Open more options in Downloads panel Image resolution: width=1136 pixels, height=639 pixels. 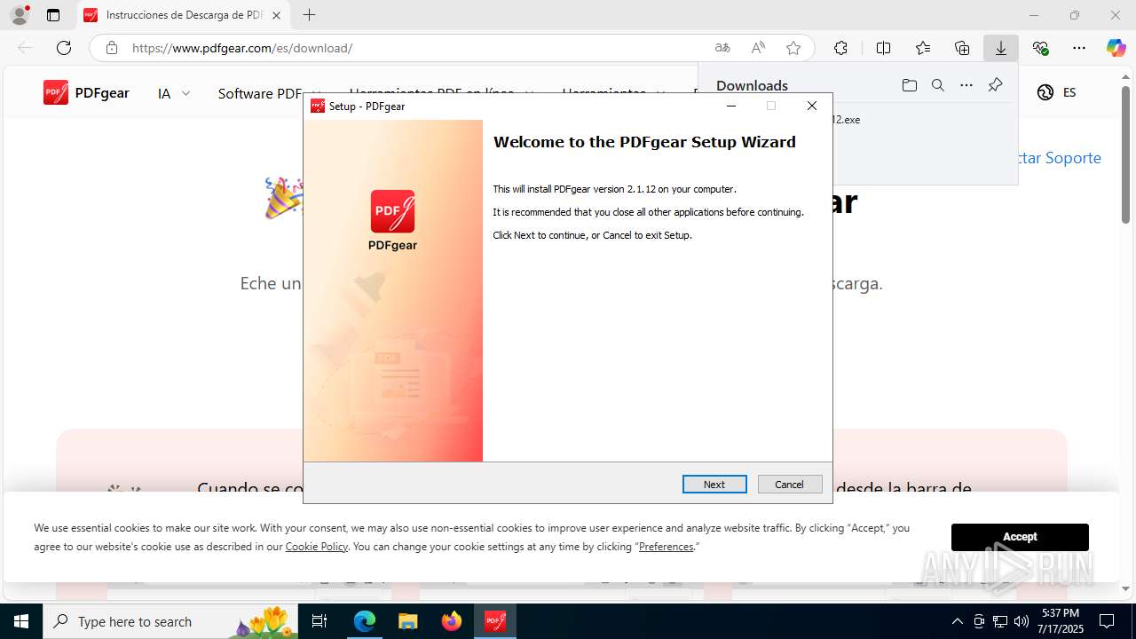pyautogui.click(x=966, y=85)
